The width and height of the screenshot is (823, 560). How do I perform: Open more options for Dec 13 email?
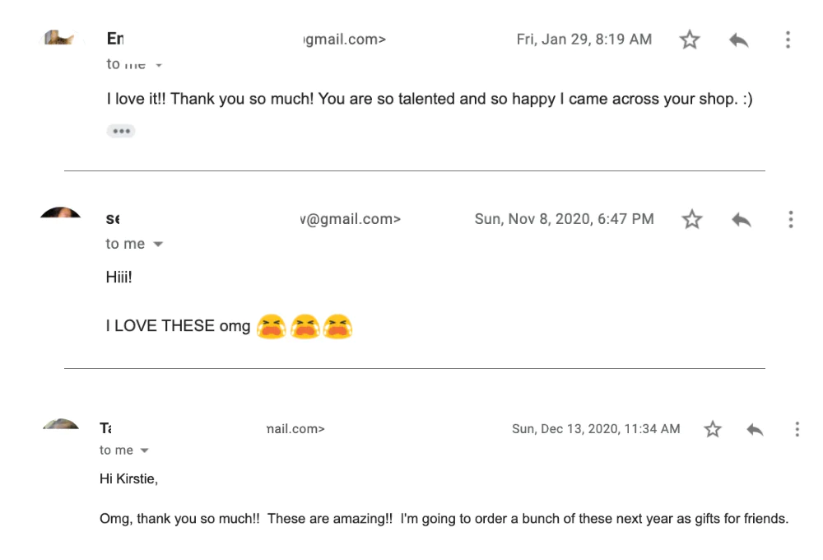tap(797, 429)
